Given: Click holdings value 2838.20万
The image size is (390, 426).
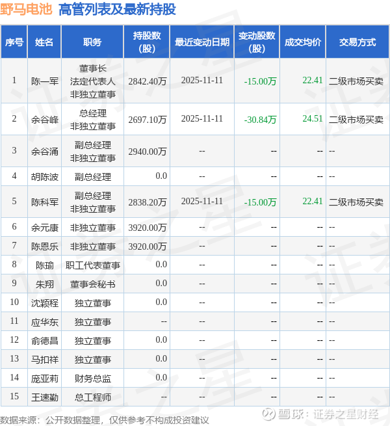Looking at the screenshot, I should [148, 202].
